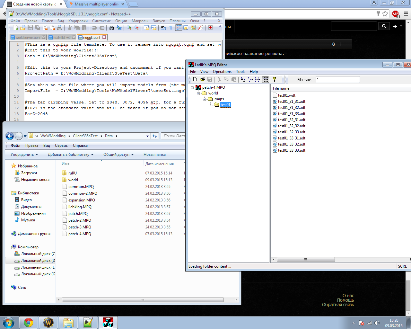
Task: Click the New file icon in Notepad++ toolbar
Action: (15, 28)
